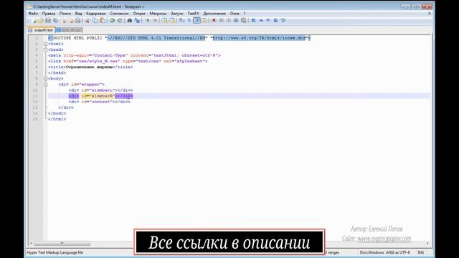This screenshot has height=258, width=459.
Task: Undo last action with green arrow
Action: (112, 21)
